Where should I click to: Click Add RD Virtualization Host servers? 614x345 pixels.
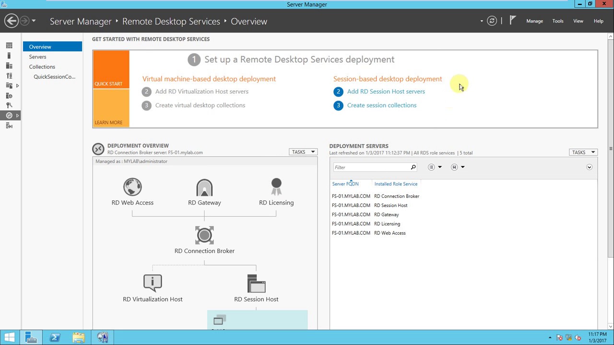(202, 92)
